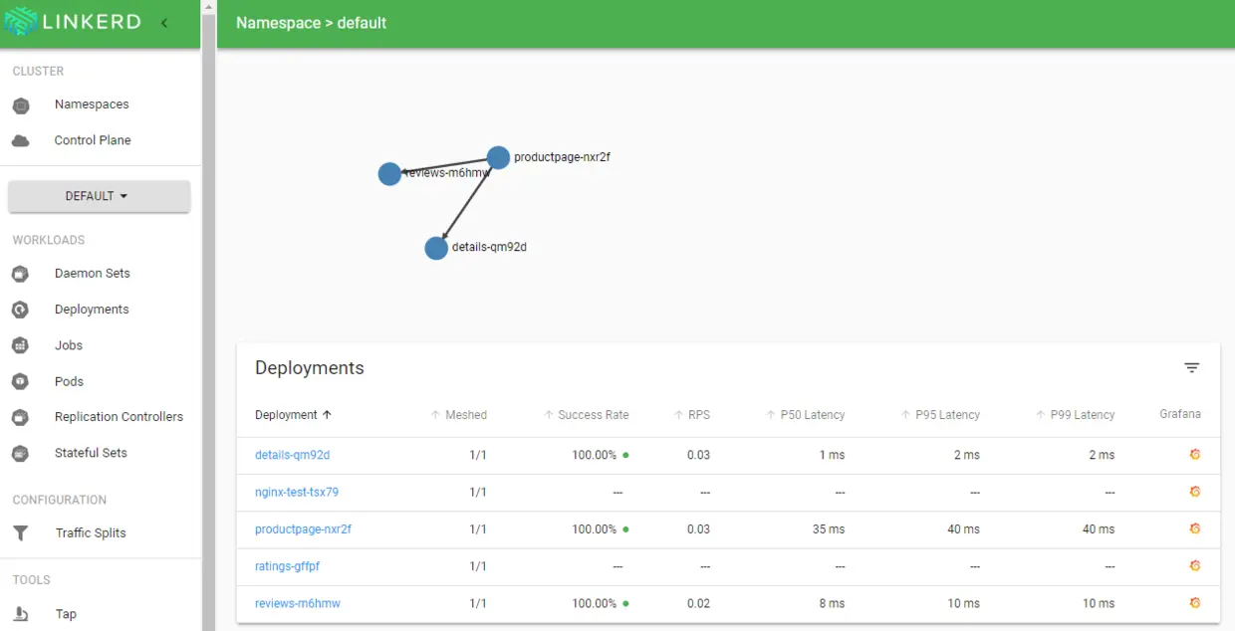Click the Control Plane cloud icon
Image resolution: width=1235 pixels, height=631 pixels.
point(20,140)
